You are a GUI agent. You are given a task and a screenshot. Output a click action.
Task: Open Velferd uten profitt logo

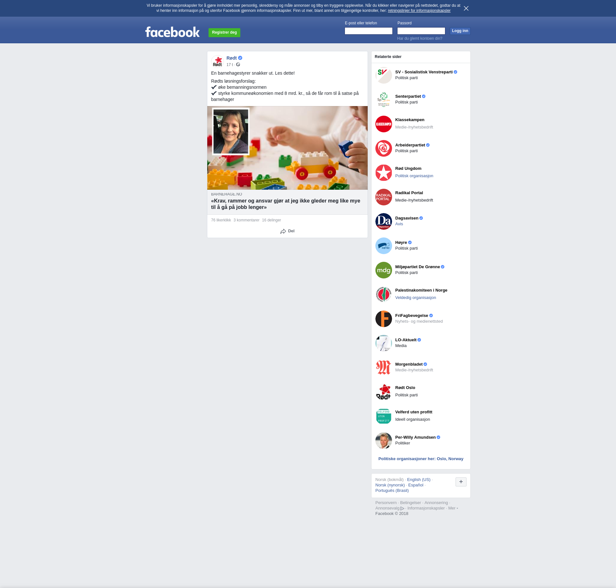coord(384,416)
